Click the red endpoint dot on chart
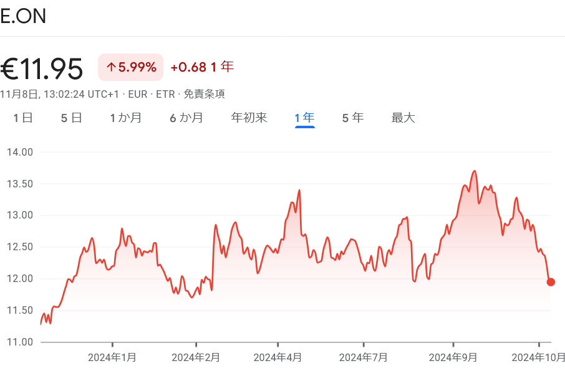 point(551,282)
